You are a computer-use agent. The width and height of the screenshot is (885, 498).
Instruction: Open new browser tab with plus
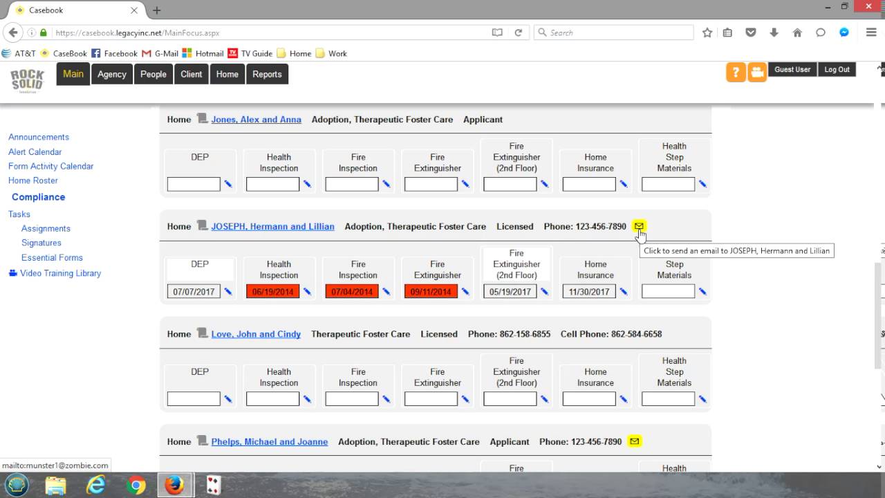[157, 10]
